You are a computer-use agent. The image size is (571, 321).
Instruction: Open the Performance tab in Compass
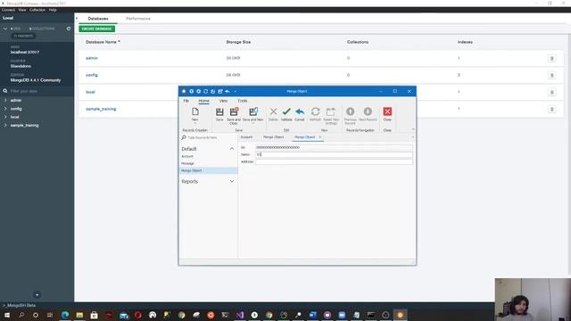point(138,19)
